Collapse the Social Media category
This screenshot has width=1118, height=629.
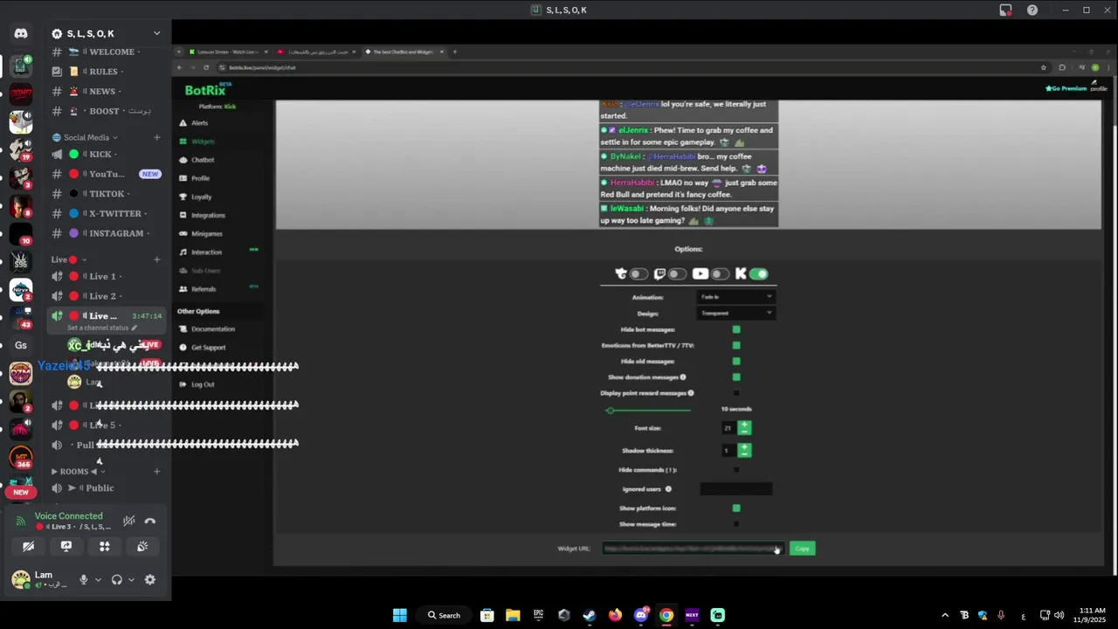point(86,137)
